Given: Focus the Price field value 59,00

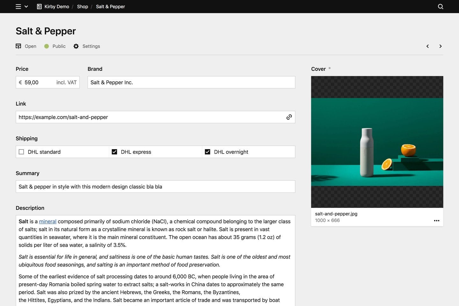Looking at the screenshot, I should [32, 82].
